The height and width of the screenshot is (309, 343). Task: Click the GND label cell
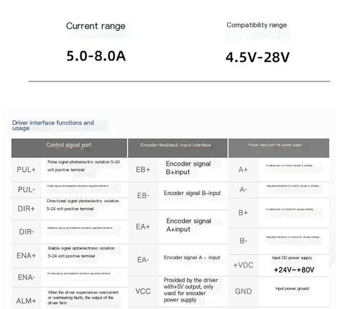click(x=243, y=291)
